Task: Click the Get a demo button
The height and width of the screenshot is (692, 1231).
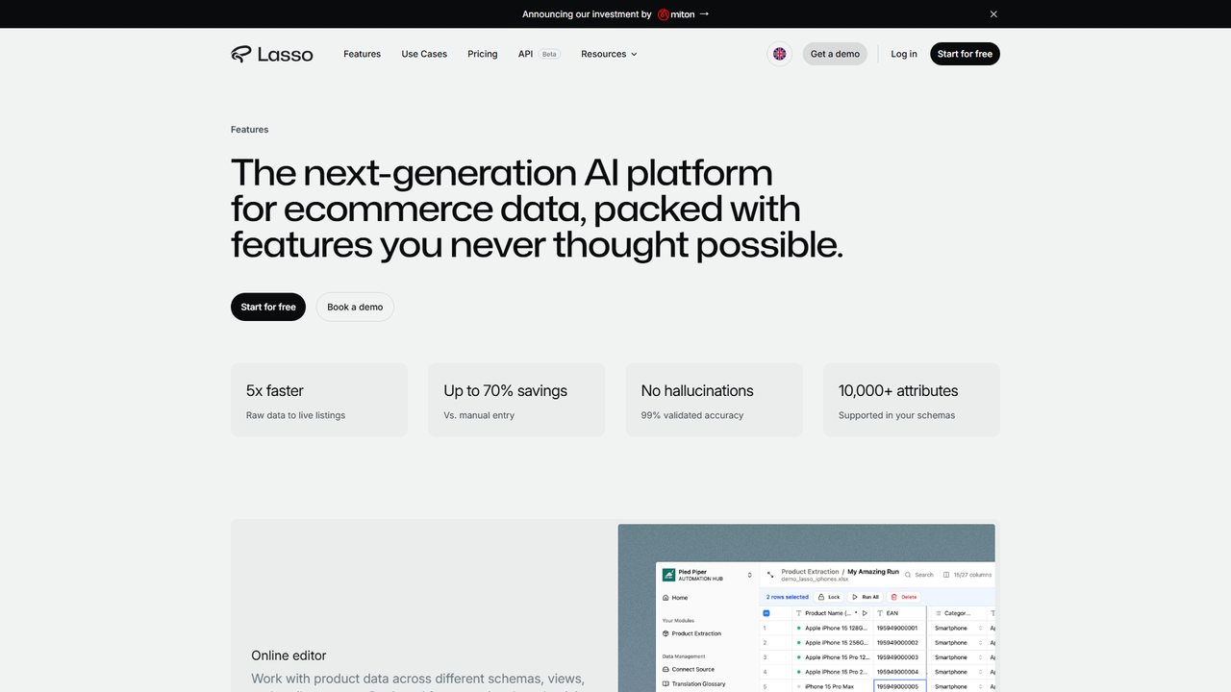Action: click(835, 54)
